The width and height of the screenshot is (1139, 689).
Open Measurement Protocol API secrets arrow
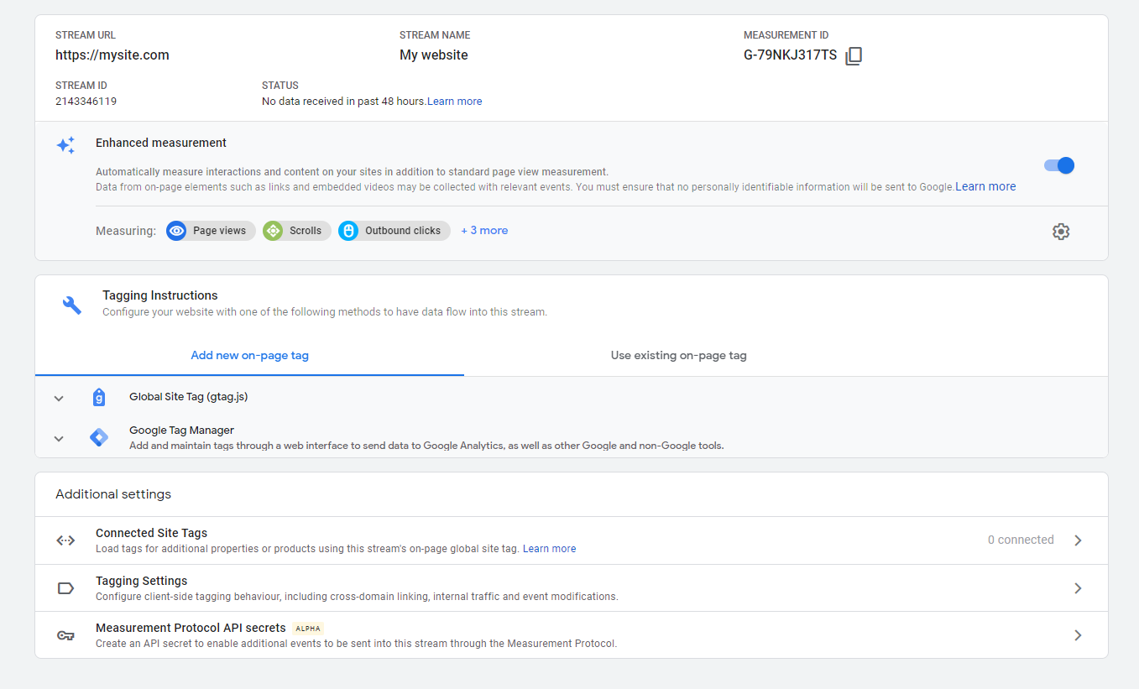pyautogui.click(x=1079, y=635)
